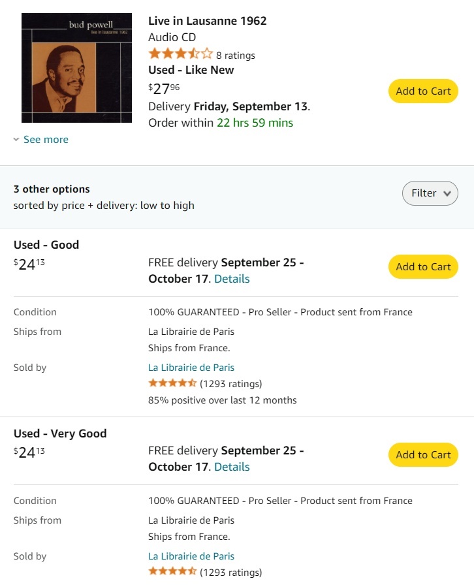
Task: Click the Used - Very Good condition heading
Action: (x=60, y=434)
